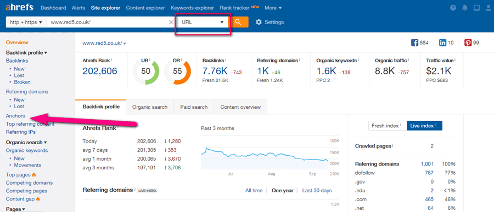Click the Facebook share count icon
494x212 pixels.
click(414, 43)
